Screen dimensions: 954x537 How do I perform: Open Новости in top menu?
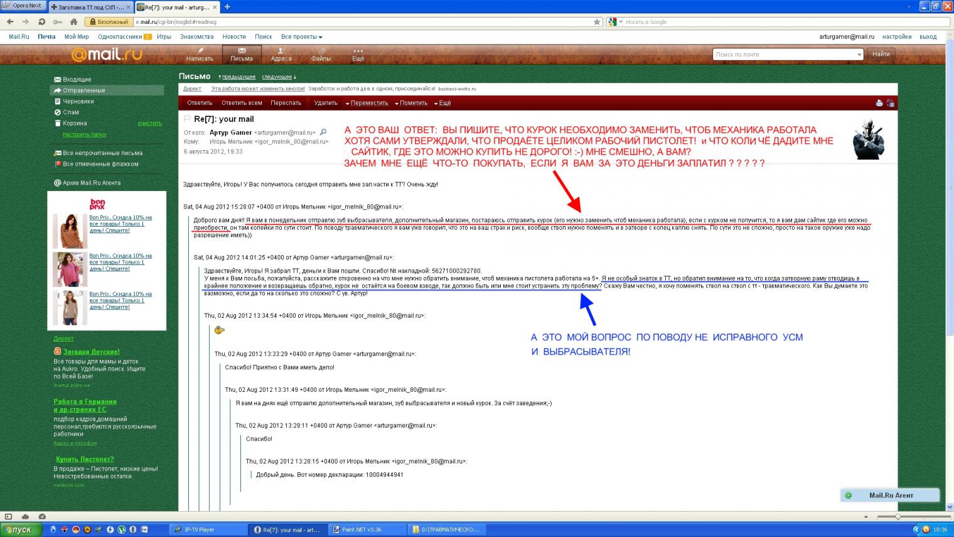[234, 37]
